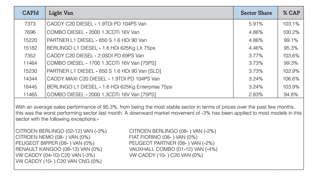Click the 94.8% CAP value
Image resolution: width=319 pixels, height=178 pixels.
coord(291,95)
